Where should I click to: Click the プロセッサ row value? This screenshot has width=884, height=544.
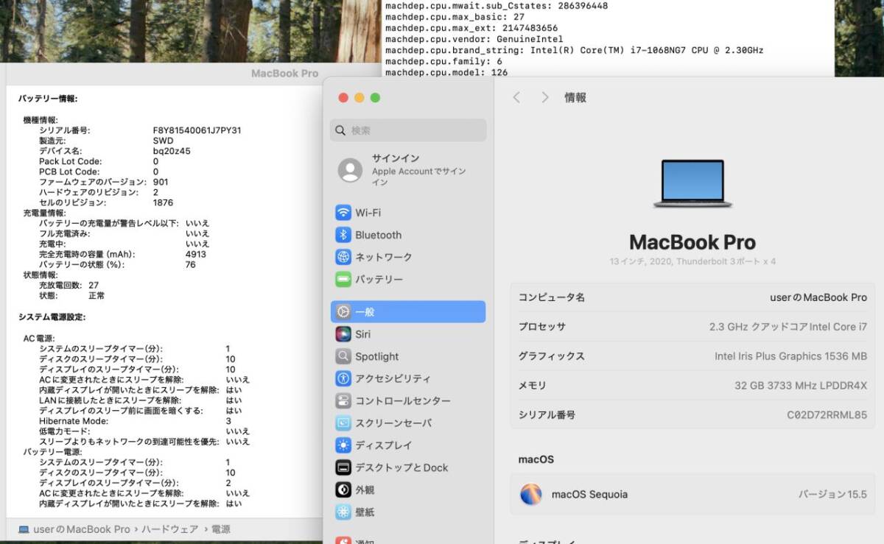pyautogui.click(x=788, y=327)
